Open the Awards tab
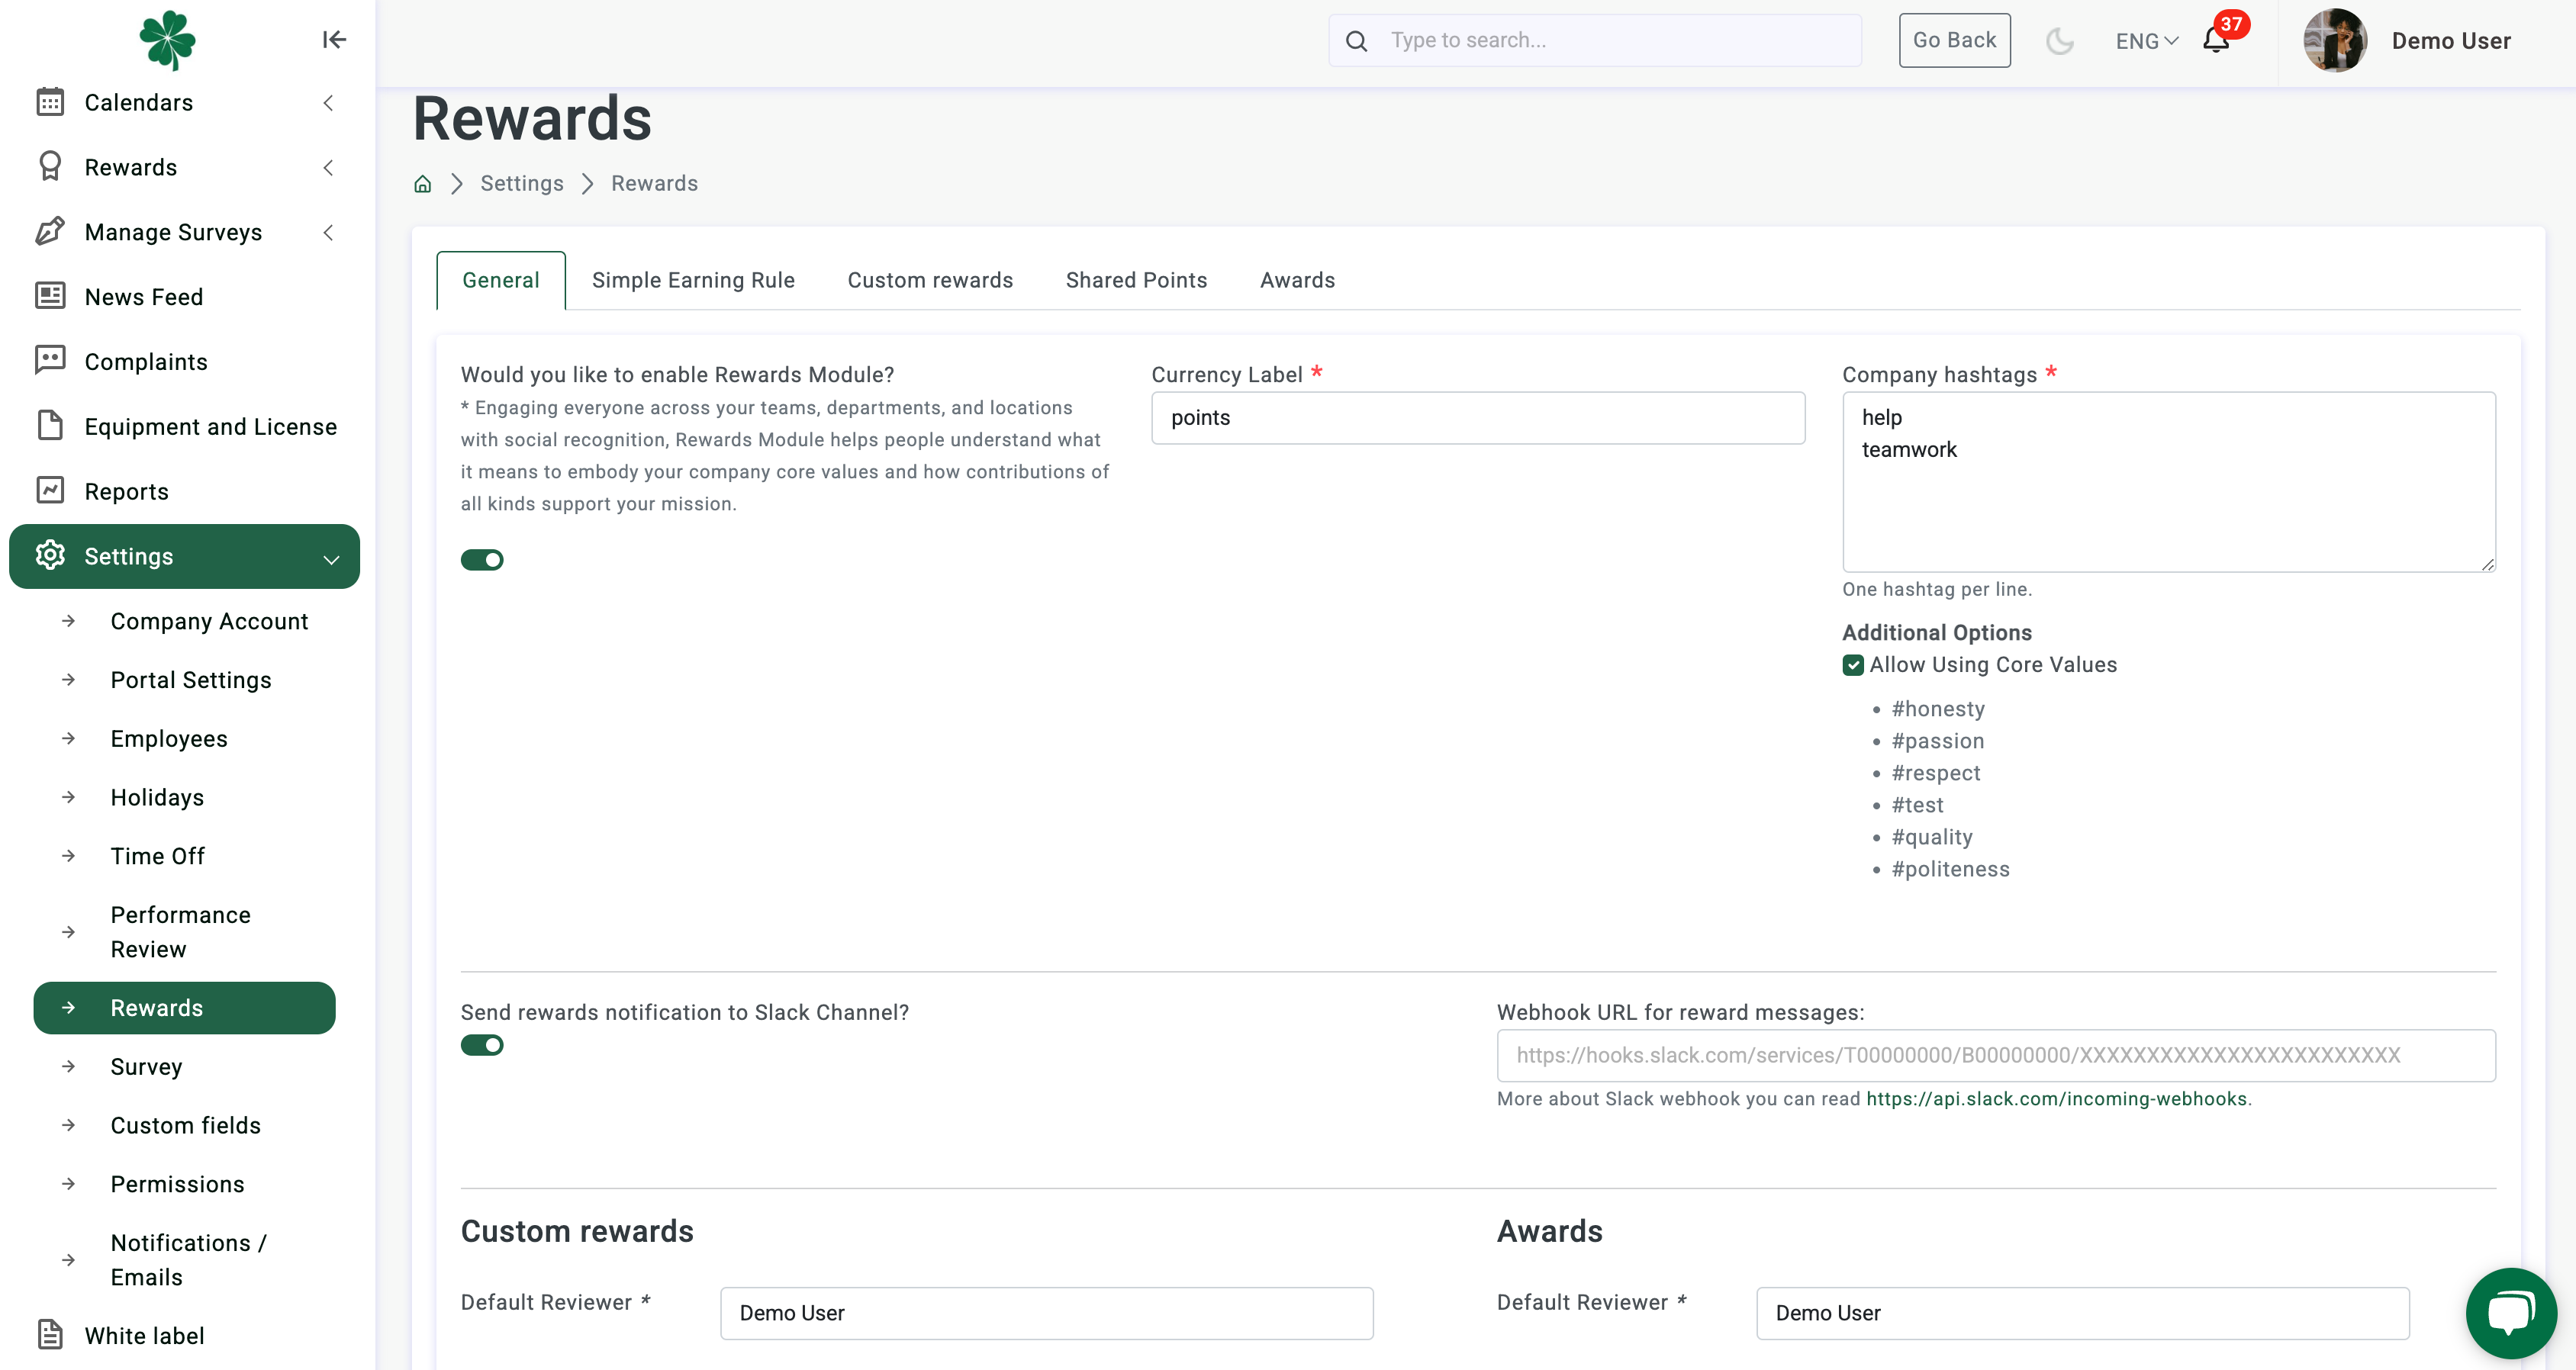 click(x=1297, y=281)
